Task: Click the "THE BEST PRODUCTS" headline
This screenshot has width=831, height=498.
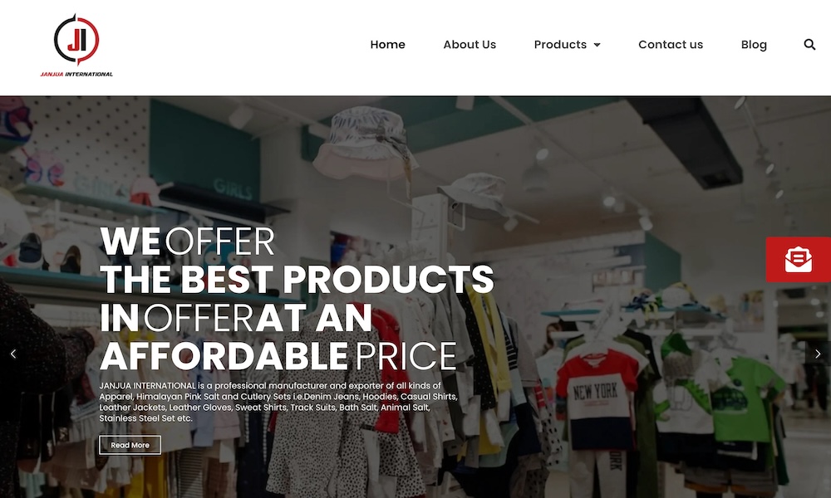Action: (297, 279)
